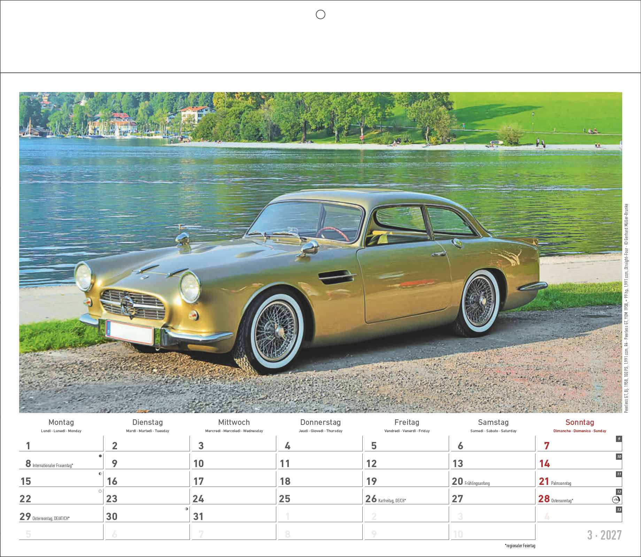This screenshot has height=557, width=641.
Task: Select date 12 under Freitag
Action: point(371,464)
